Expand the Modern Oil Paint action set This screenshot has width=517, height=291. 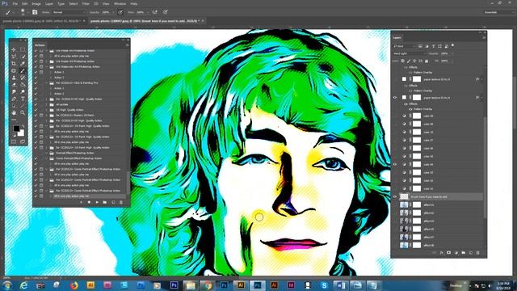point(47,115)
